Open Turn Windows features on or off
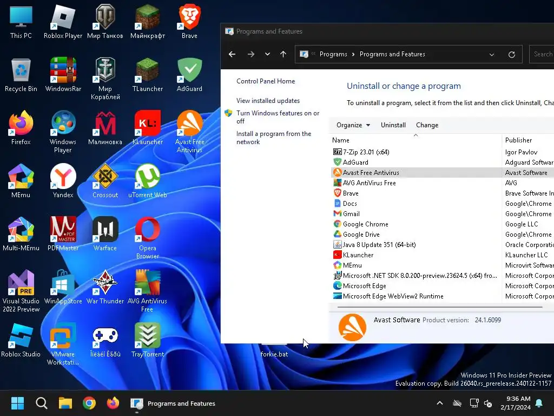 pos(278,117)
